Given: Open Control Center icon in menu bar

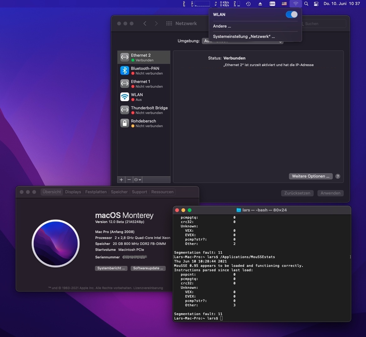Looking at the screenshot, I should (316, 4).
